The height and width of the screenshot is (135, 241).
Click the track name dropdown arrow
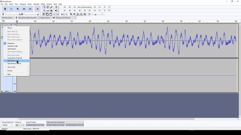pyautogui.click(x=12, y=25)
